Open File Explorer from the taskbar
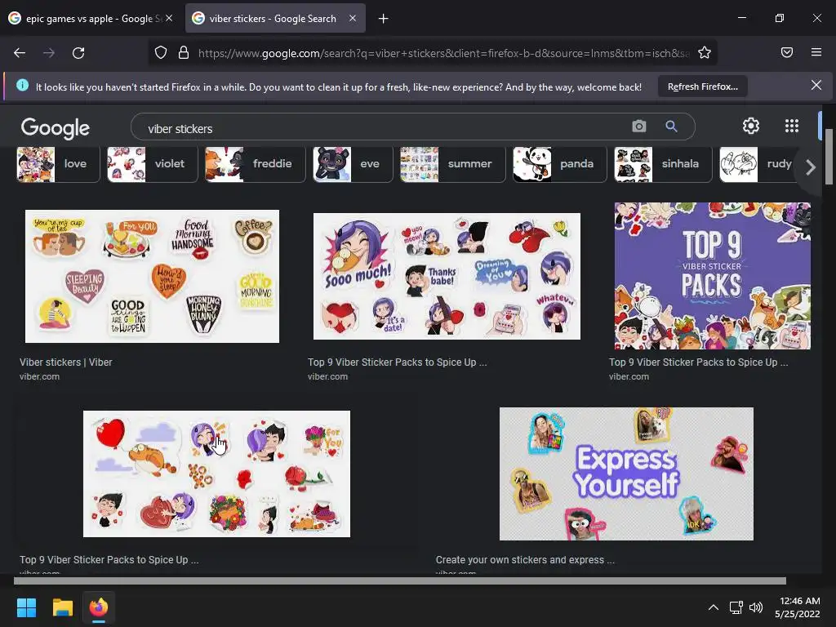 point(62,607)
